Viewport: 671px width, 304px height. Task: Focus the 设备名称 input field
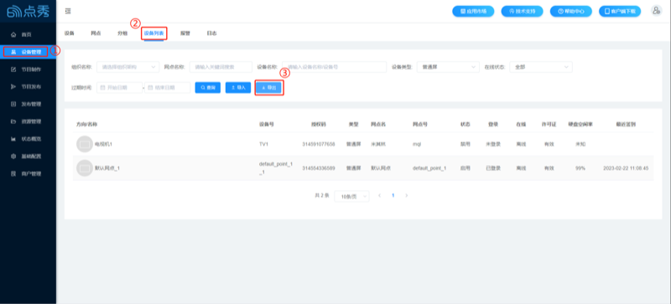[x=334, y=67]
